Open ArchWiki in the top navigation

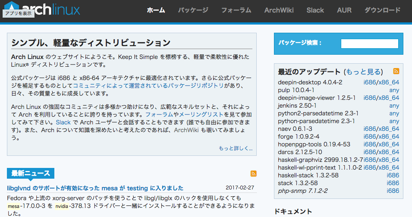[x=279, y=10]
